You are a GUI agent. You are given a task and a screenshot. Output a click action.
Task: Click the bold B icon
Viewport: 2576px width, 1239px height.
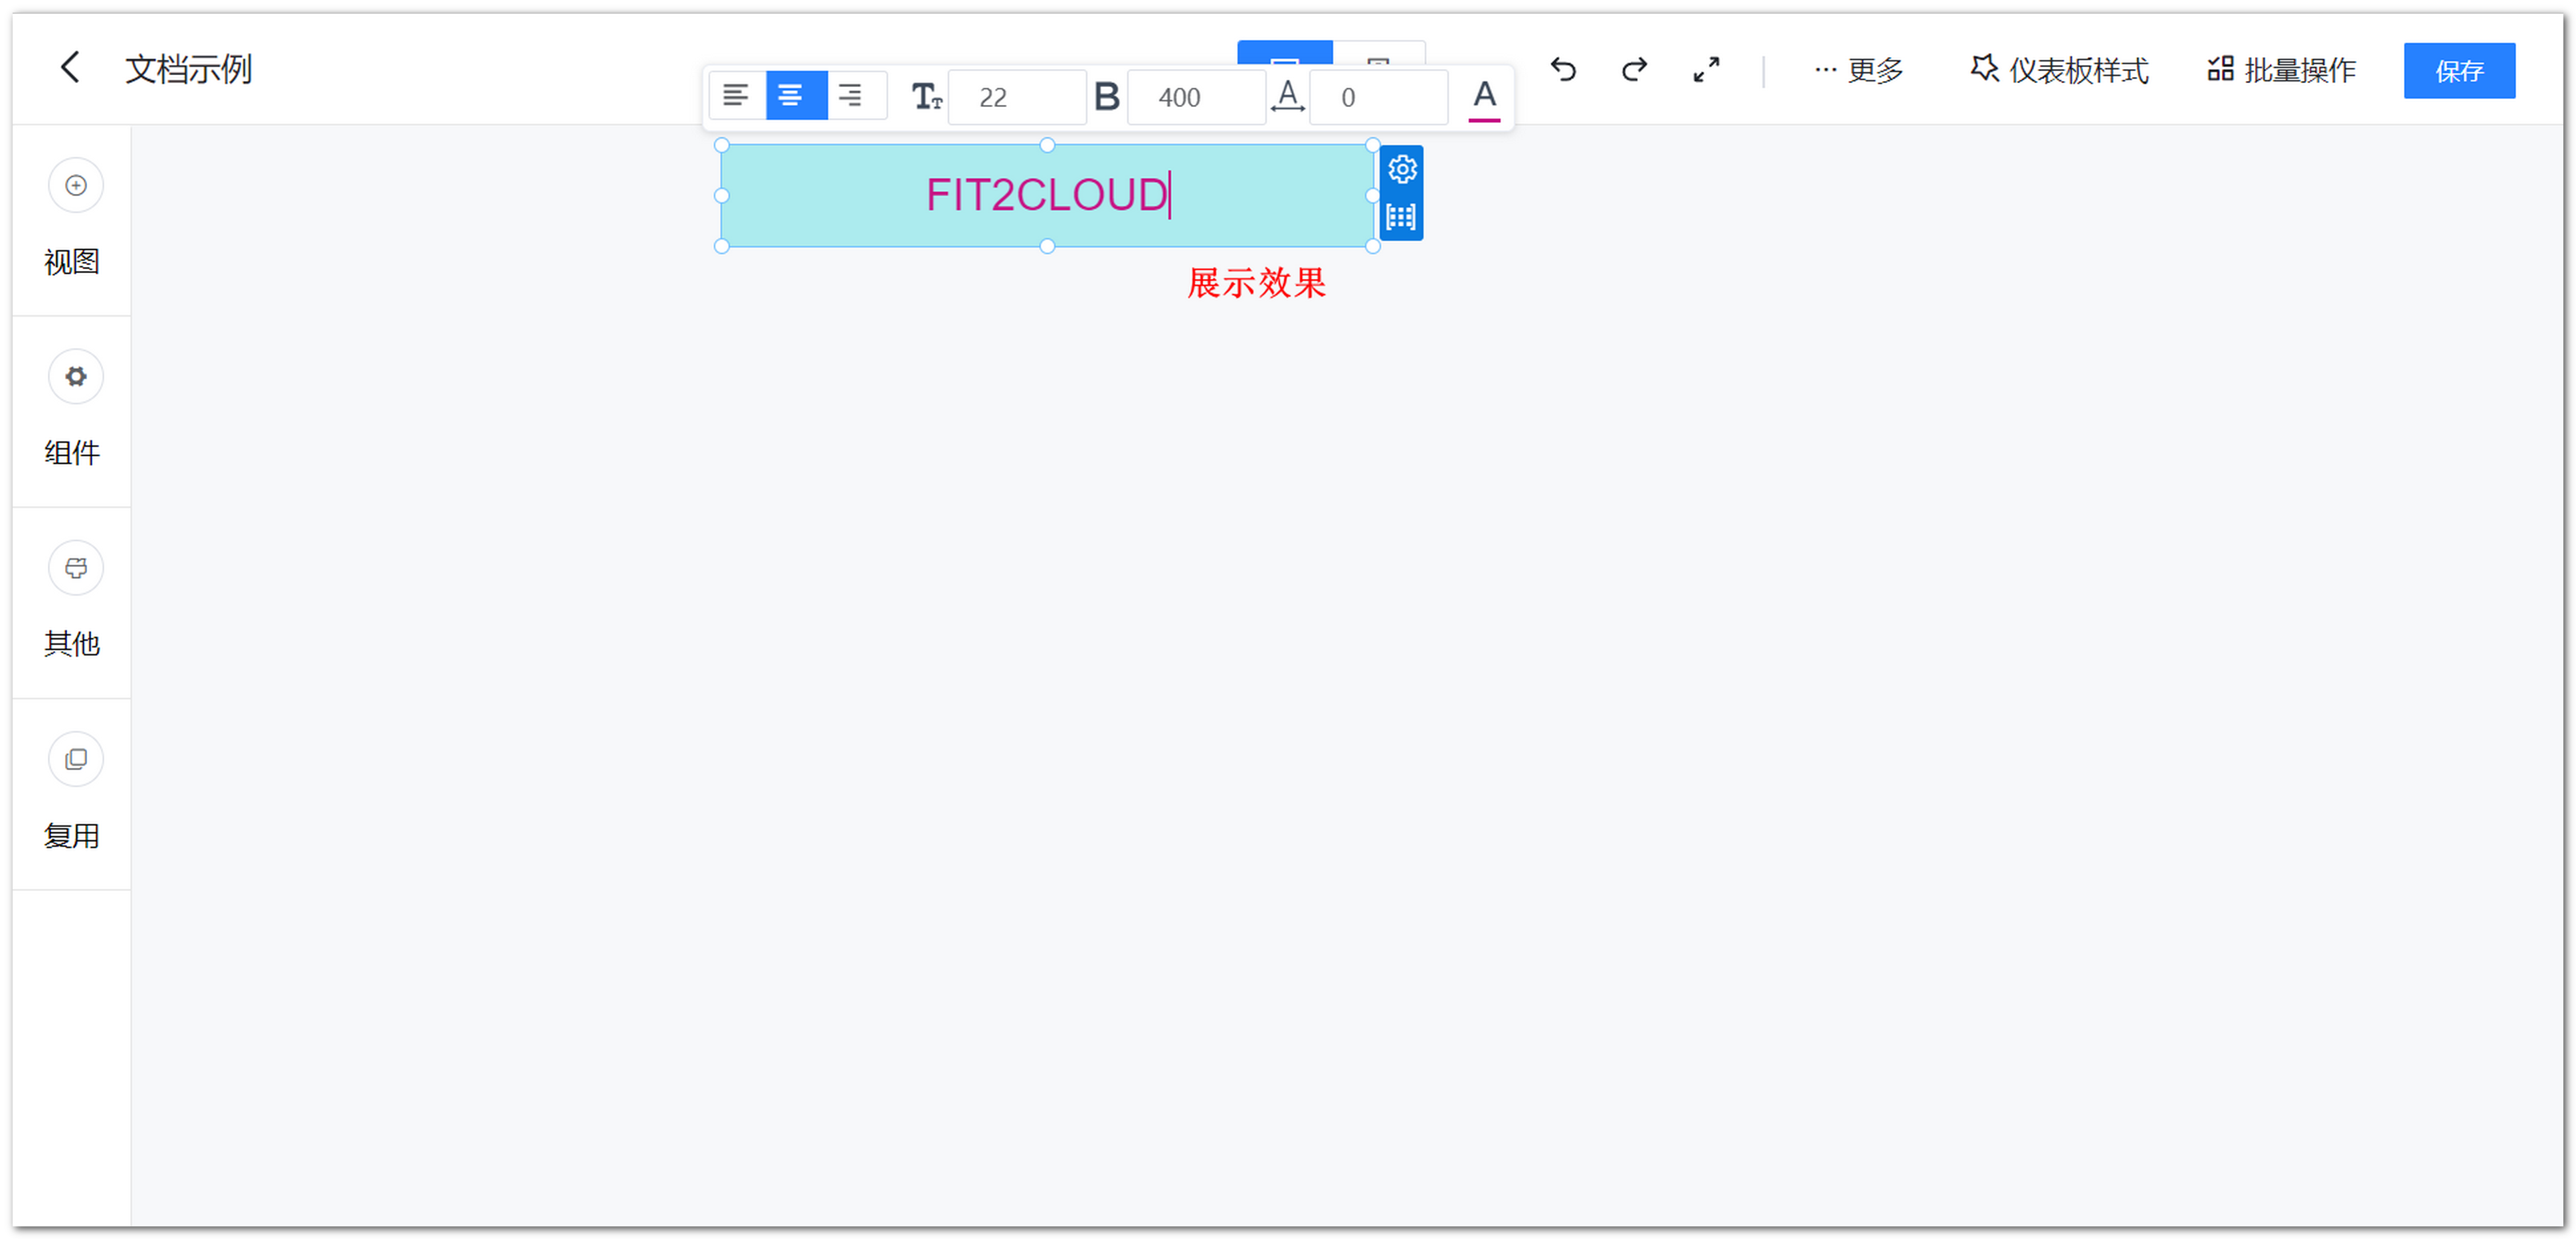coord(1106,97)
